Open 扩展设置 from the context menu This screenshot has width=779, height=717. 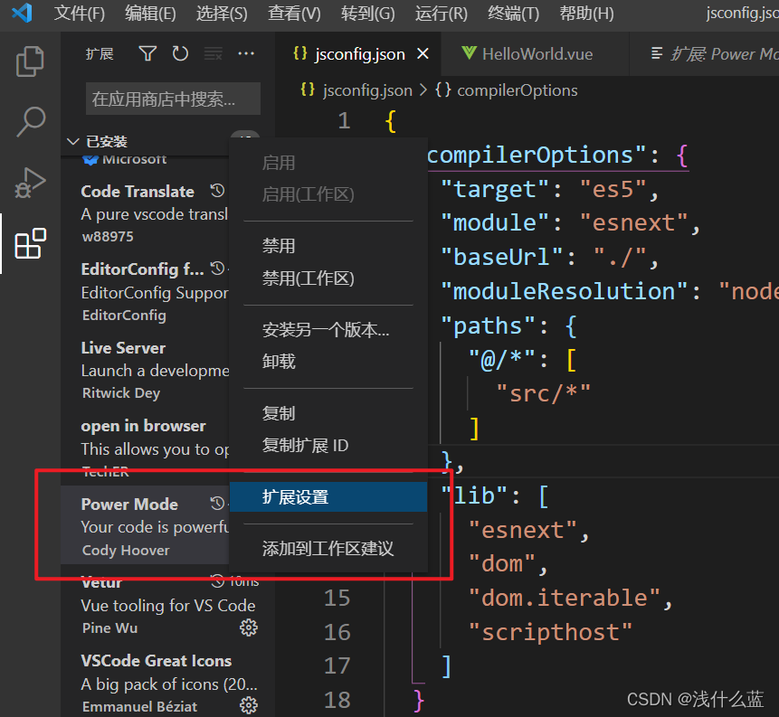click(328, 496)
